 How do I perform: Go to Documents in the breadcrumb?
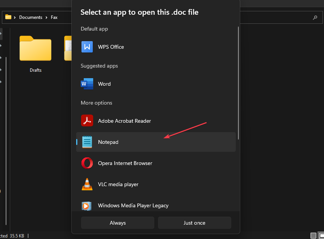pos(30,17)
